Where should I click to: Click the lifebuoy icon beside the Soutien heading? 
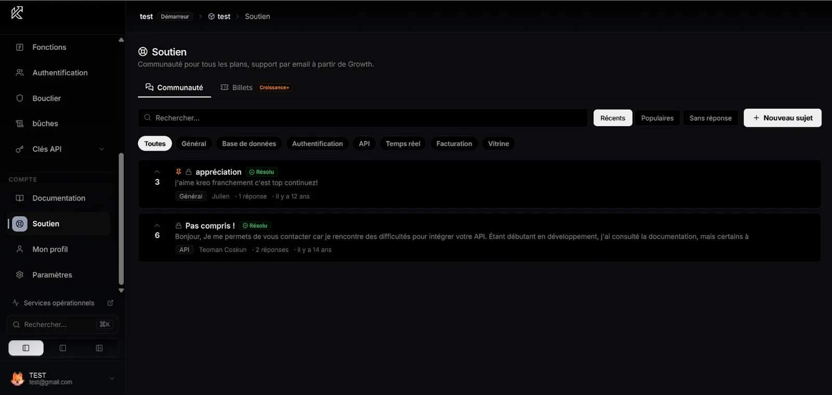pos(143,52)
